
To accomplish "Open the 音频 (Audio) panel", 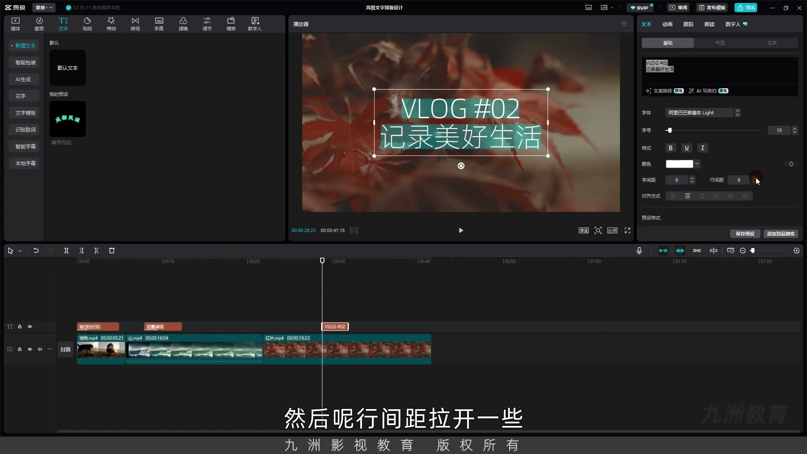I will (x=39, y=24).
